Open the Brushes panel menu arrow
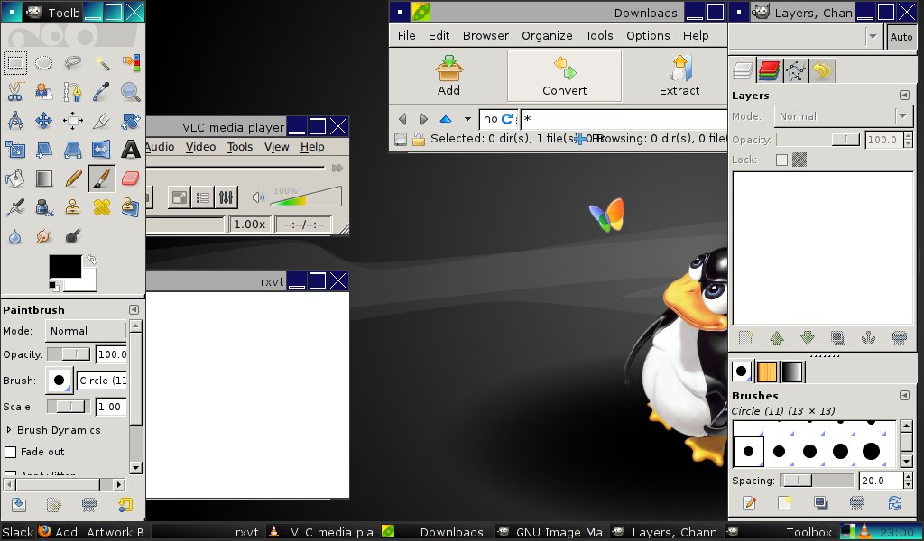The image size is (924, 541). pos(904,396)
